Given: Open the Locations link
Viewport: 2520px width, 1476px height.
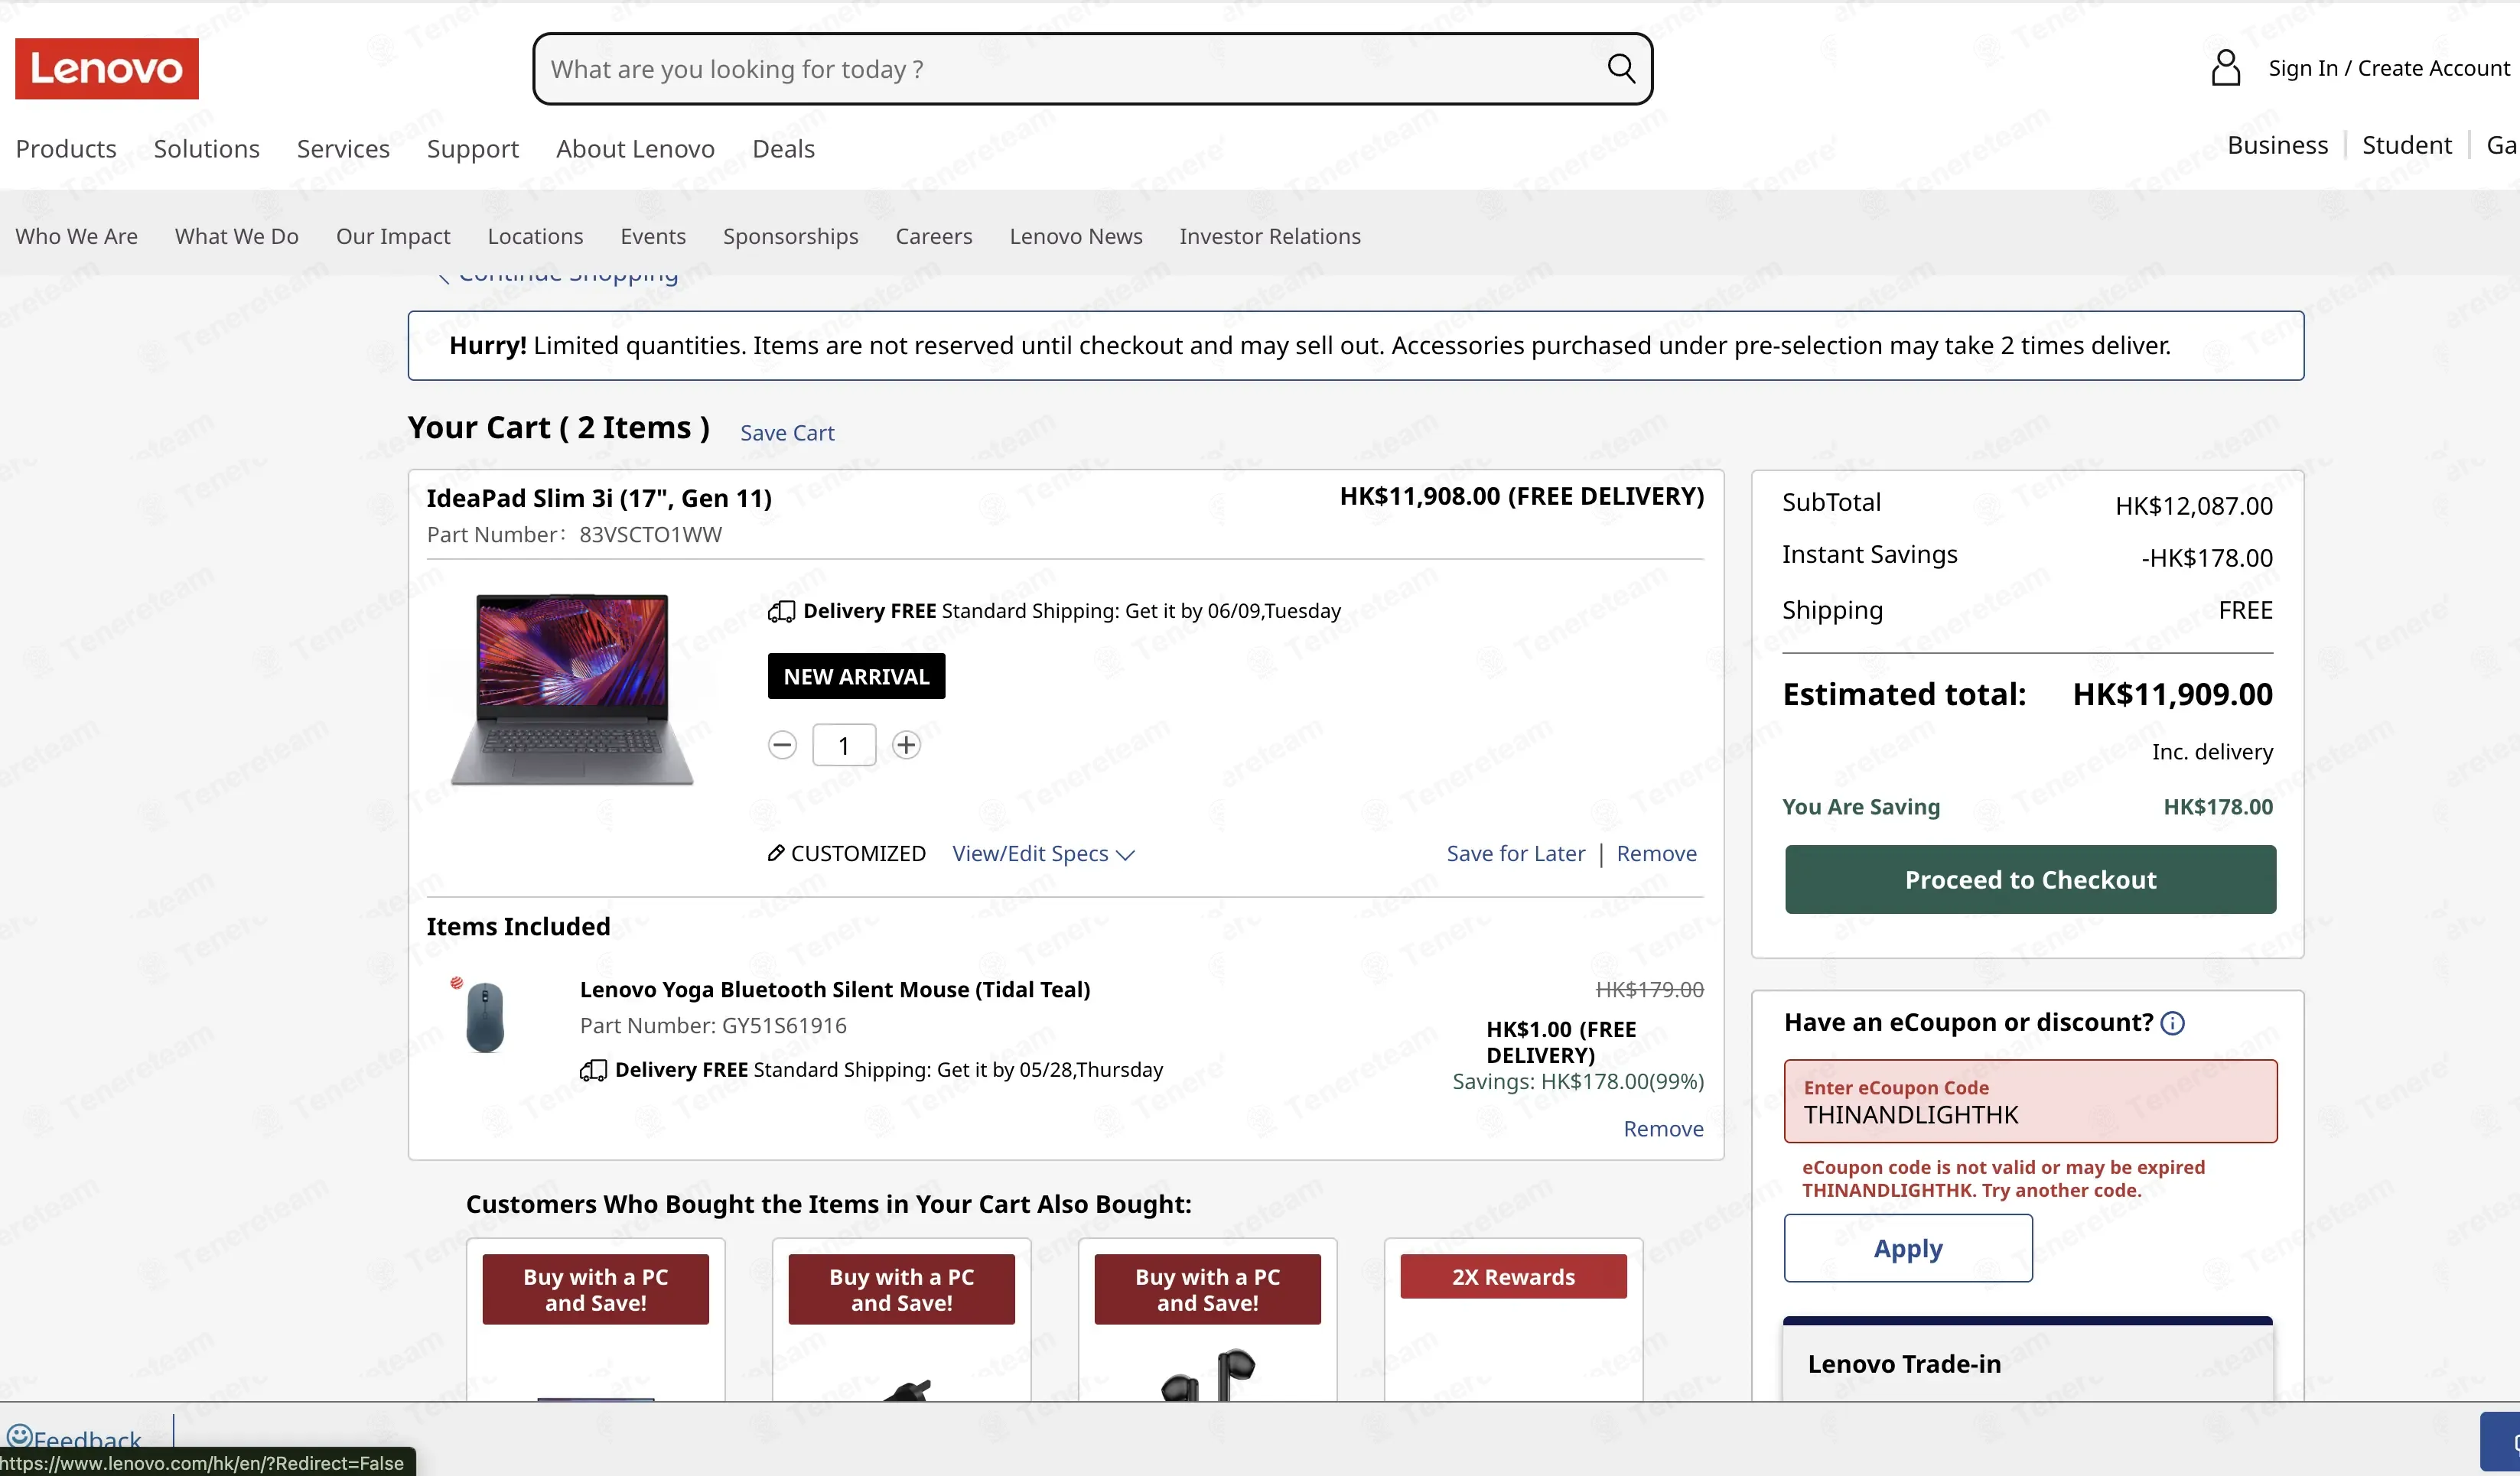Looking at the screenshot, I should 535,236.
